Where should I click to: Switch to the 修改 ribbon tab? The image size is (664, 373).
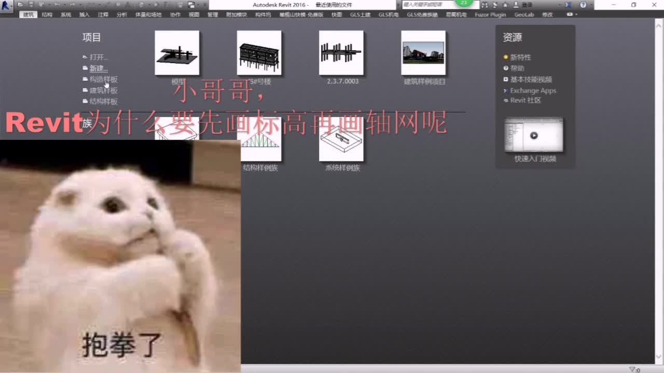pyautogui.click(x=547, y=15)
